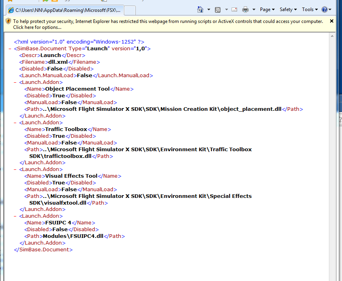This screenshot has height=281, width=342.
Task: Click the Path Modules\FSUIPC4.dll line
Action: pyautogui.click(x=74, y=236)
